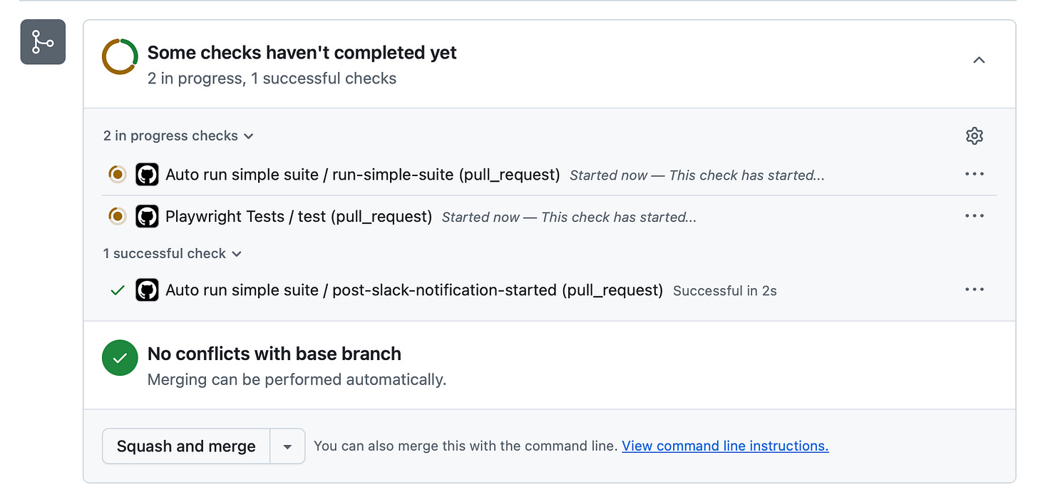
Task: Open merge method dropdown arrow
Action: [287, 446]
